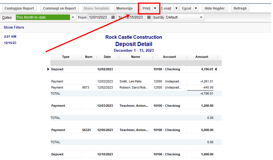Open the To date calendar picker
273x160 pixels.
(149, 17)
